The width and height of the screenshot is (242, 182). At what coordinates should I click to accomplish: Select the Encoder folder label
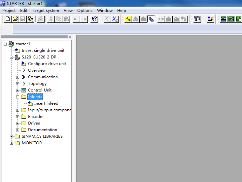[36, 116]
